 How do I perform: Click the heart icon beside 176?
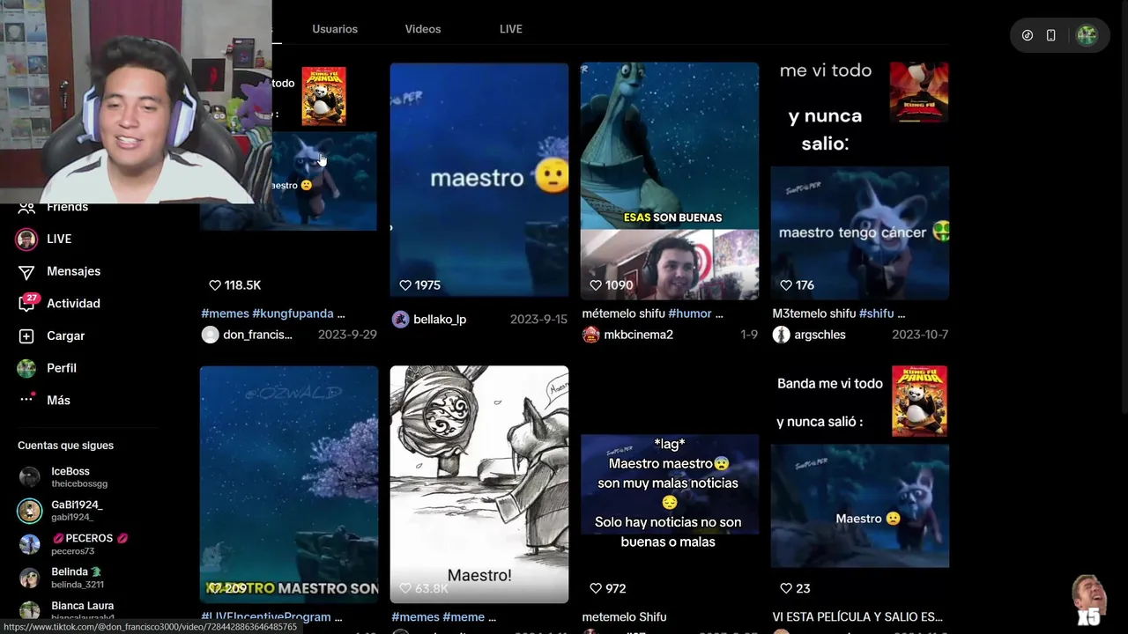click(x=785, y=285)
